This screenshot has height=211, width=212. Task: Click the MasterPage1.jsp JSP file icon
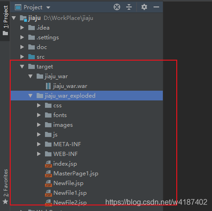48,174
